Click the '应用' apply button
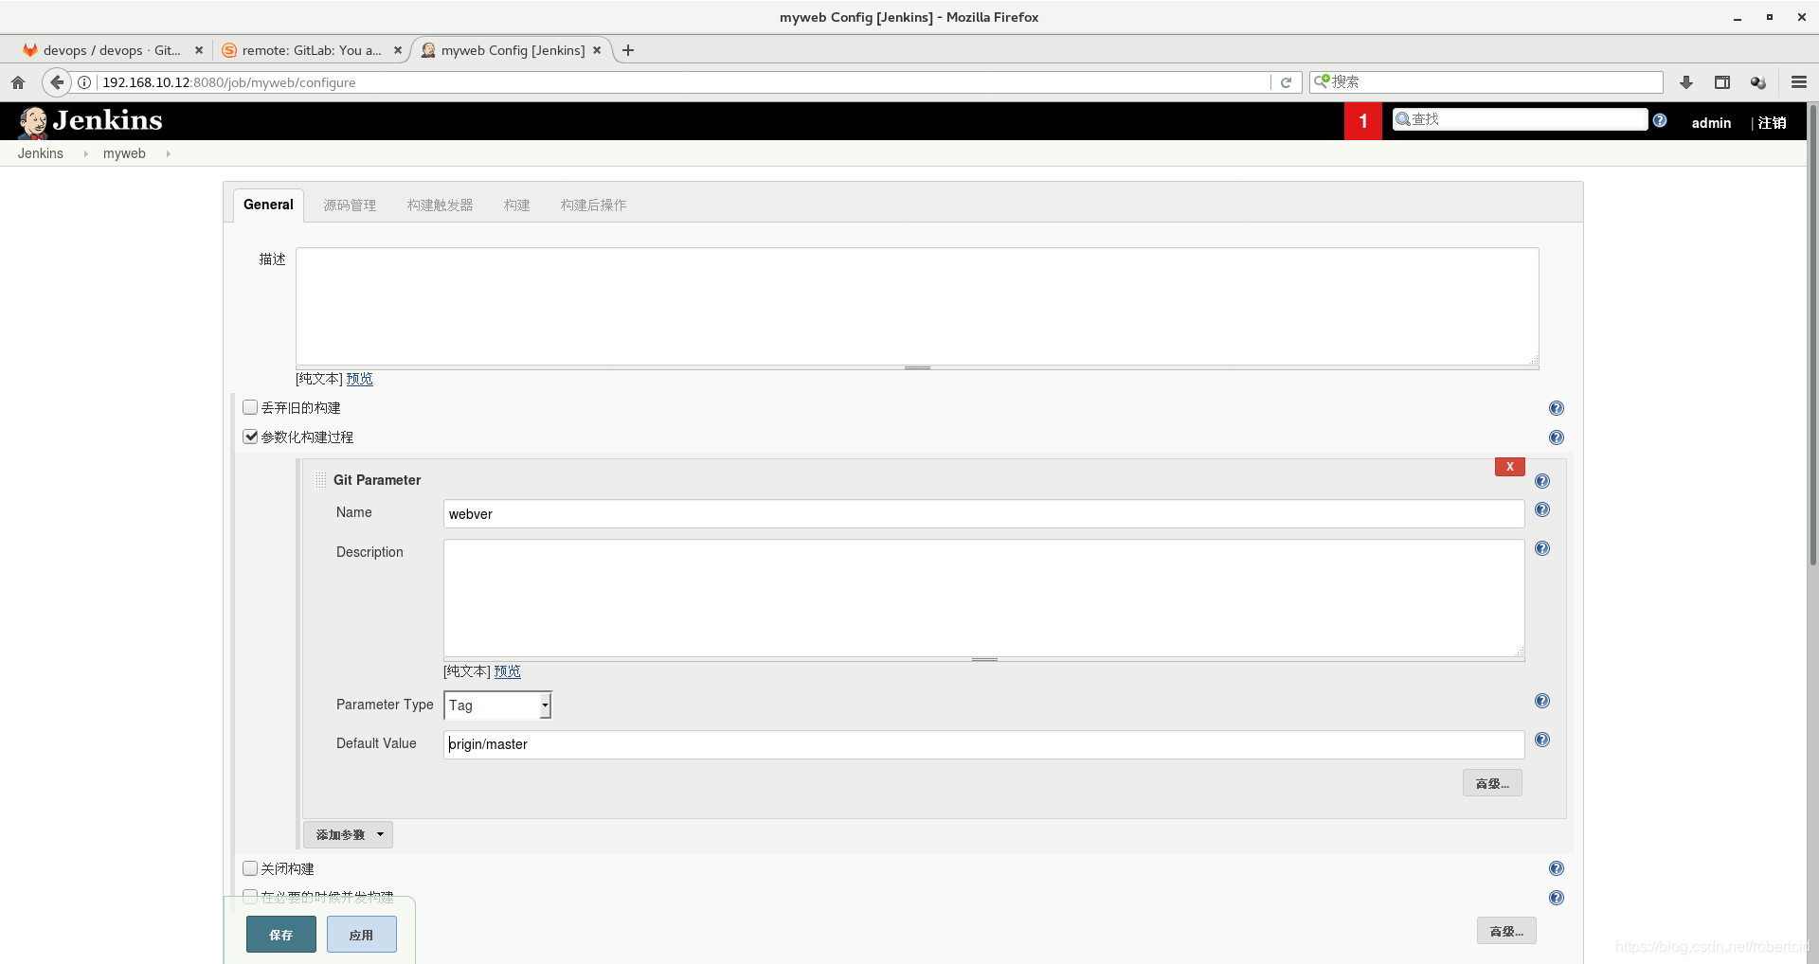The width and height of the screenshot is (1819, 964). 361,935
